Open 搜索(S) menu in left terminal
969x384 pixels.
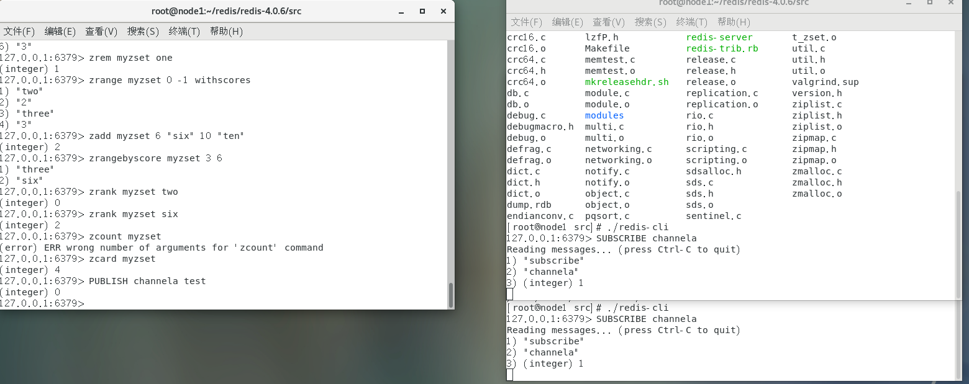click(x=143, y=32)
